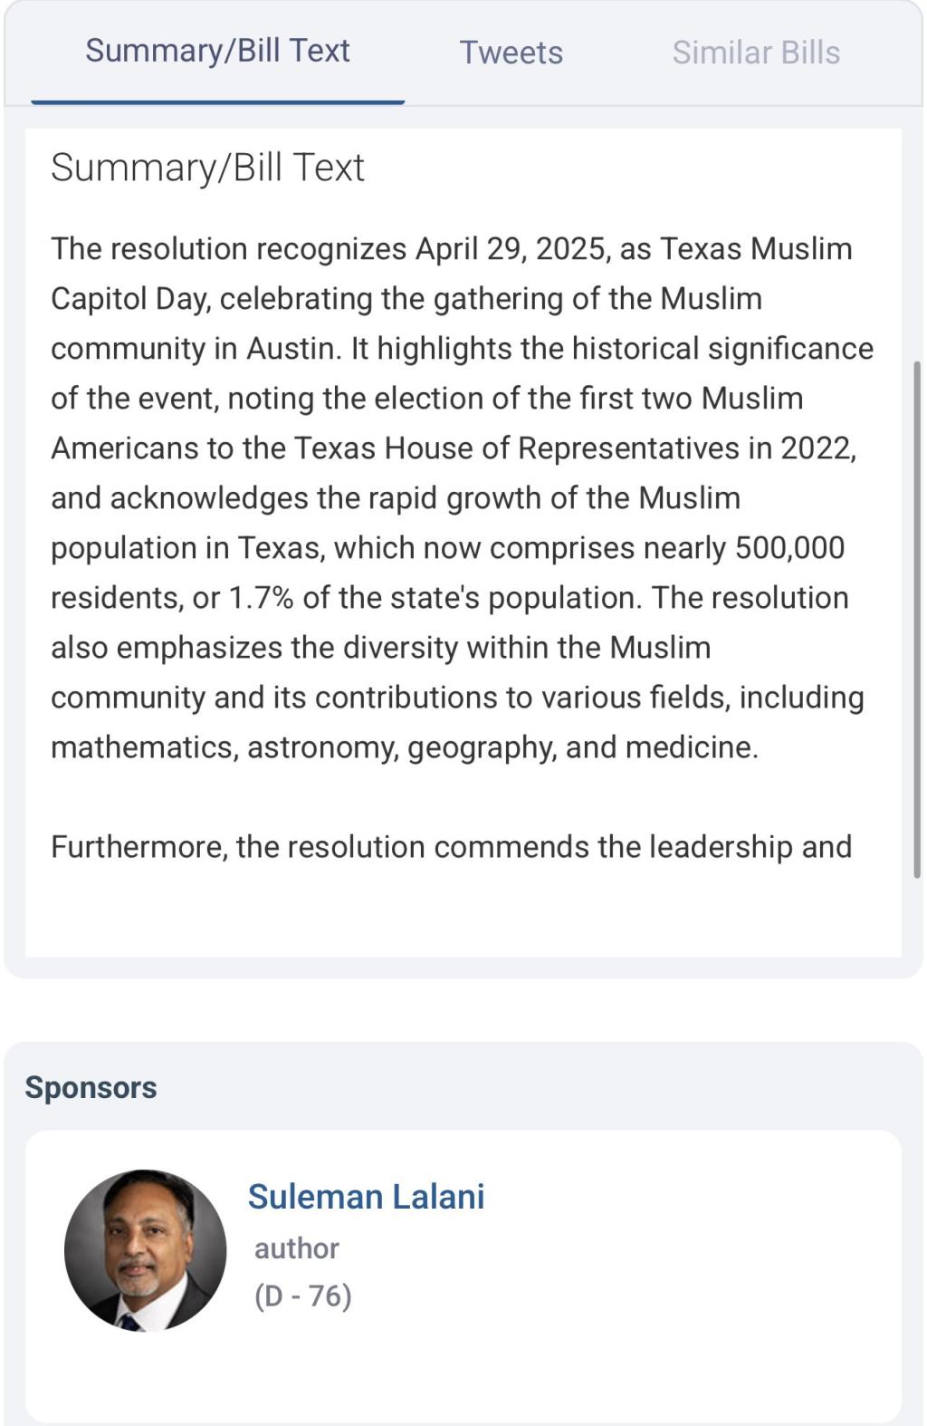Image resolution: width=927 pixels, height=1426 pixels.
Task: Click the "(D - 76)" district label
Action: (x=302, y=1296)
